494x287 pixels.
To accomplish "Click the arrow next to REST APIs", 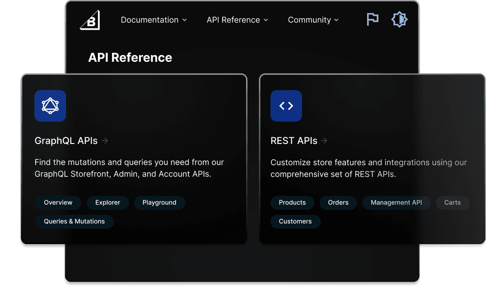I will 324,141.
